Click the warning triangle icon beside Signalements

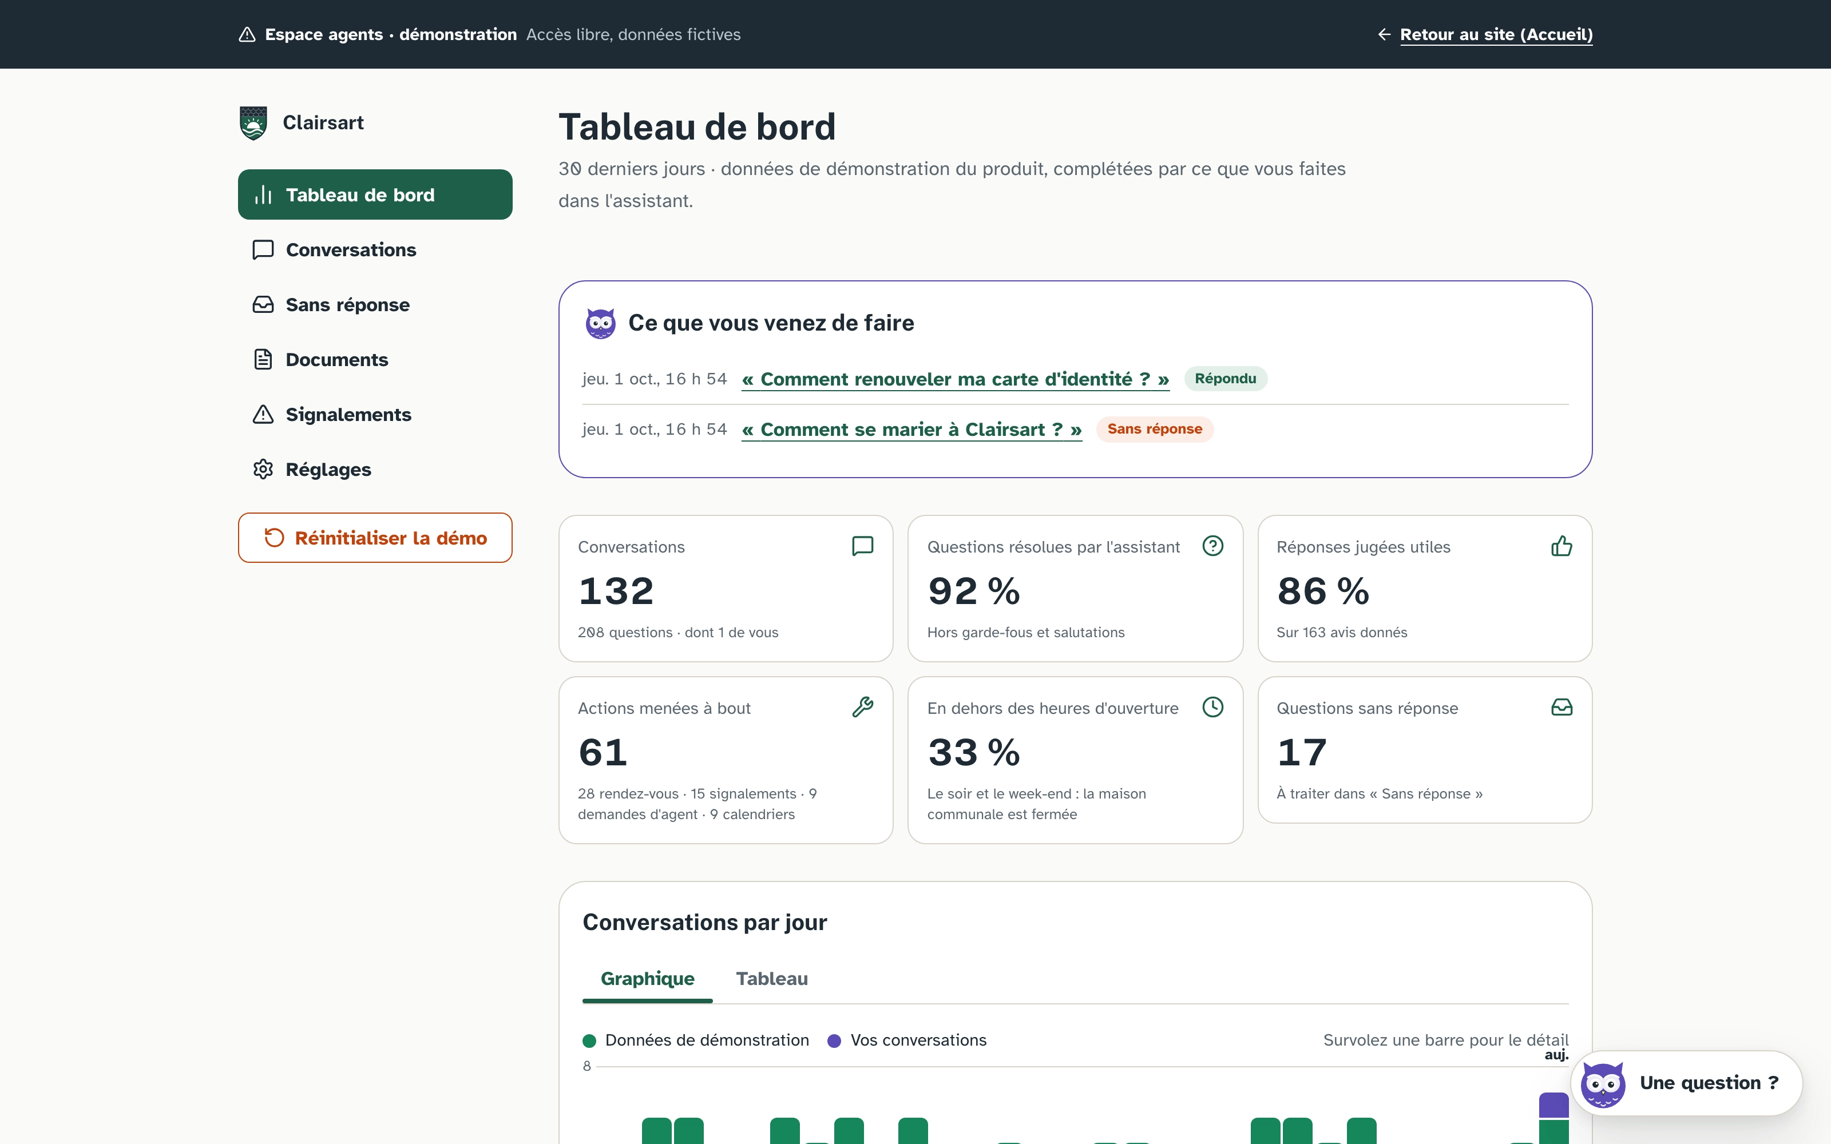point(263,415)
